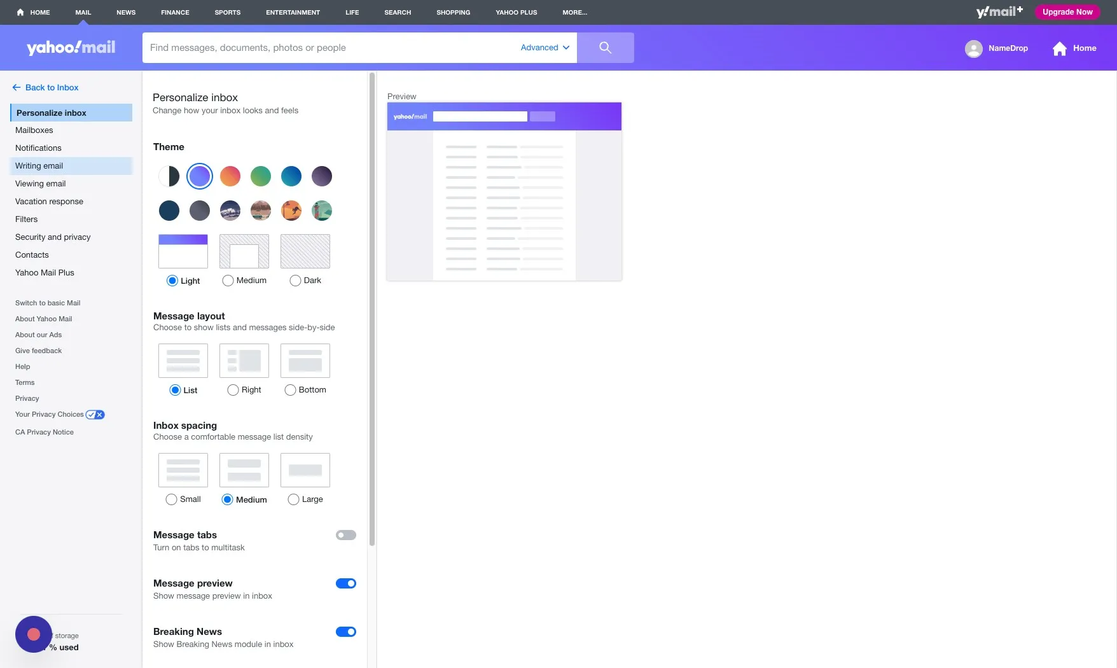Click the Yahoo Mail logo
The height and width of the screenshot is (668, 1117).
point(71,48)
